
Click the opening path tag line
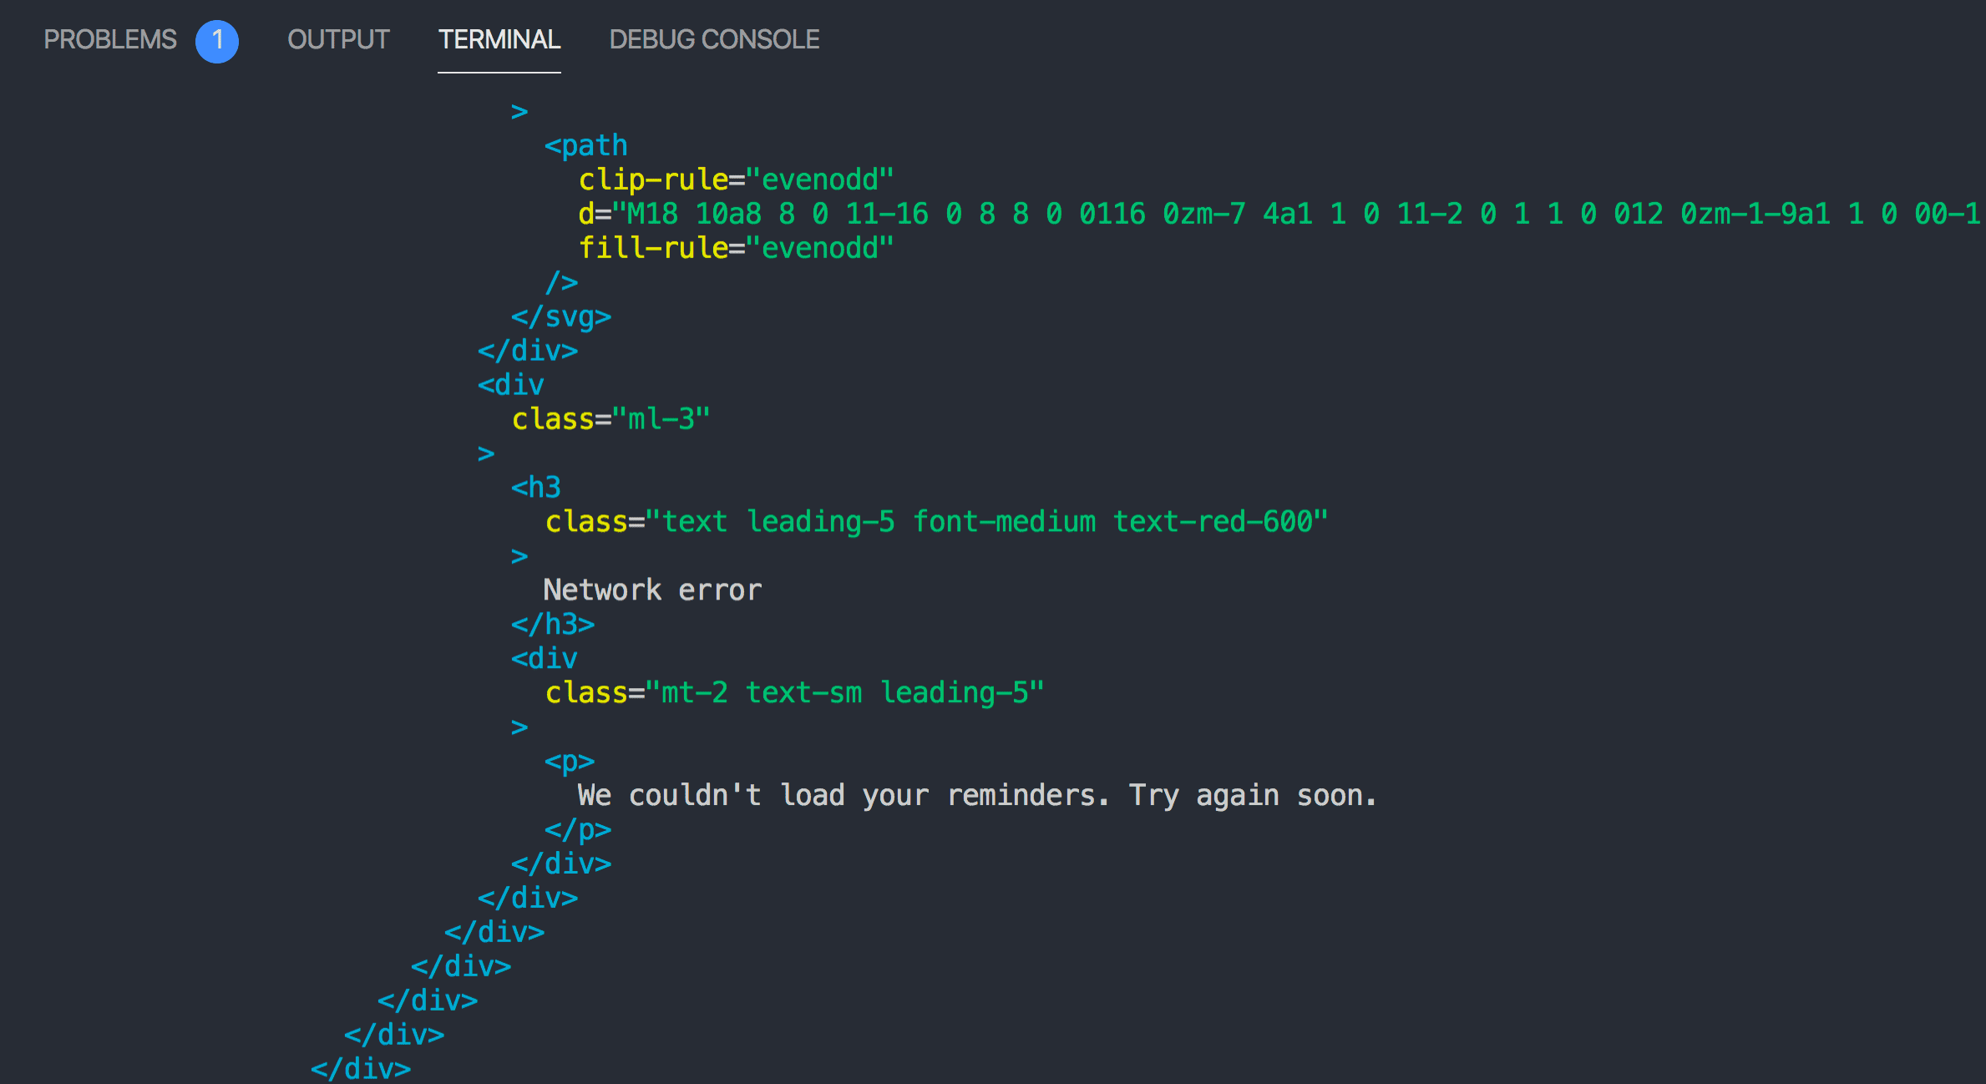point(585,146)
